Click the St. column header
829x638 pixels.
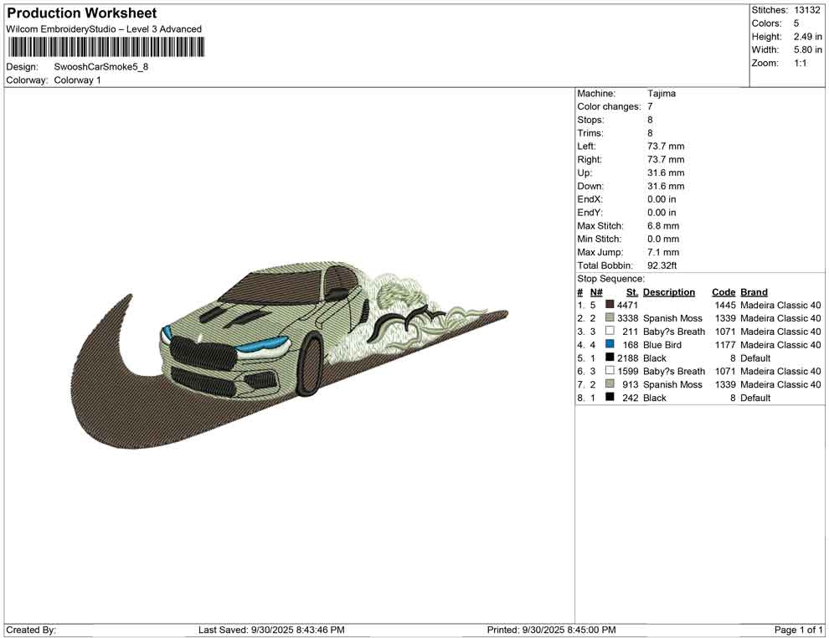(632, 292)
